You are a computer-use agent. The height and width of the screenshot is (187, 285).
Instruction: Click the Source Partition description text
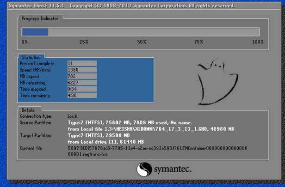tap(153, 126)
